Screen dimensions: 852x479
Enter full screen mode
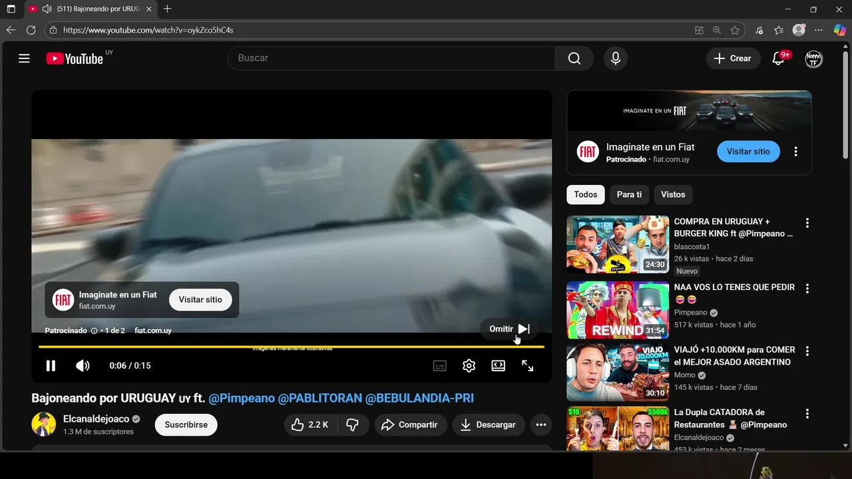527,366
